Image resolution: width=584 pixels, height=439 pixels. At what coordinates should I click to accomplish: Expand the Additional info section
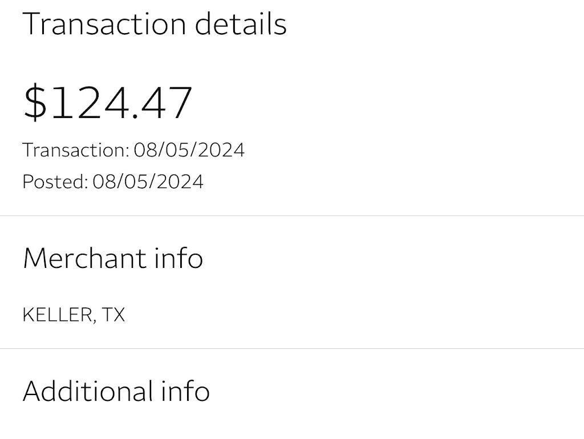(116, 391)
